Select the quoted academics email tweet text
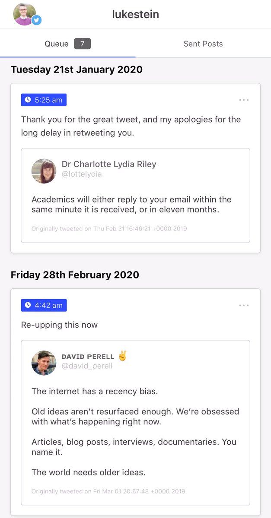This screenshot has height=518, width=271. pos(131,204)
